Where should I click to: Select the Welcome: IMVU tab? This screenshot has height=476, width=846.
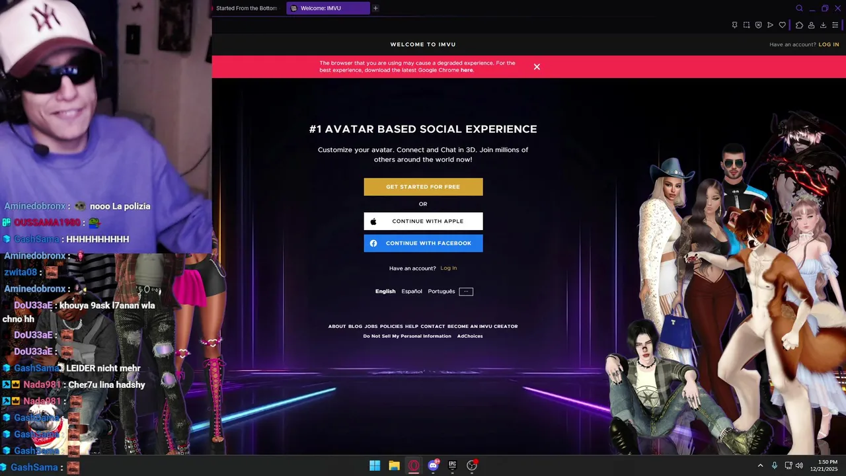point(328,9)
